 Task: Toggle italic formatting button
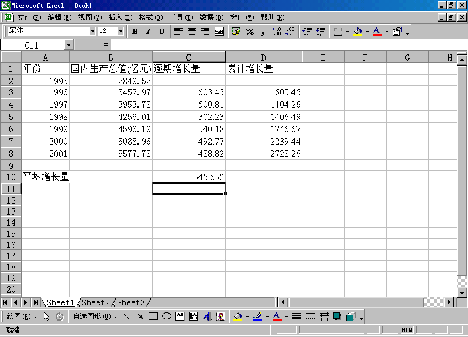tap(148, 32)
